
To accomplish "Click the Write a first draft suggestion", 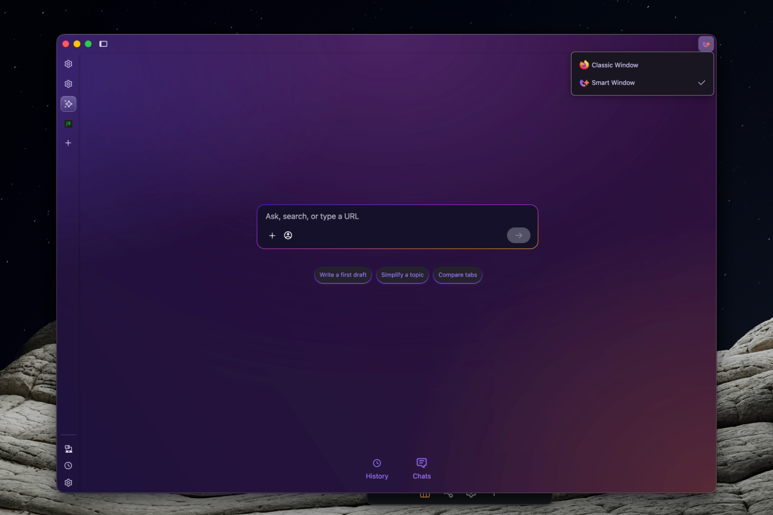I will [x=343, y=275].
